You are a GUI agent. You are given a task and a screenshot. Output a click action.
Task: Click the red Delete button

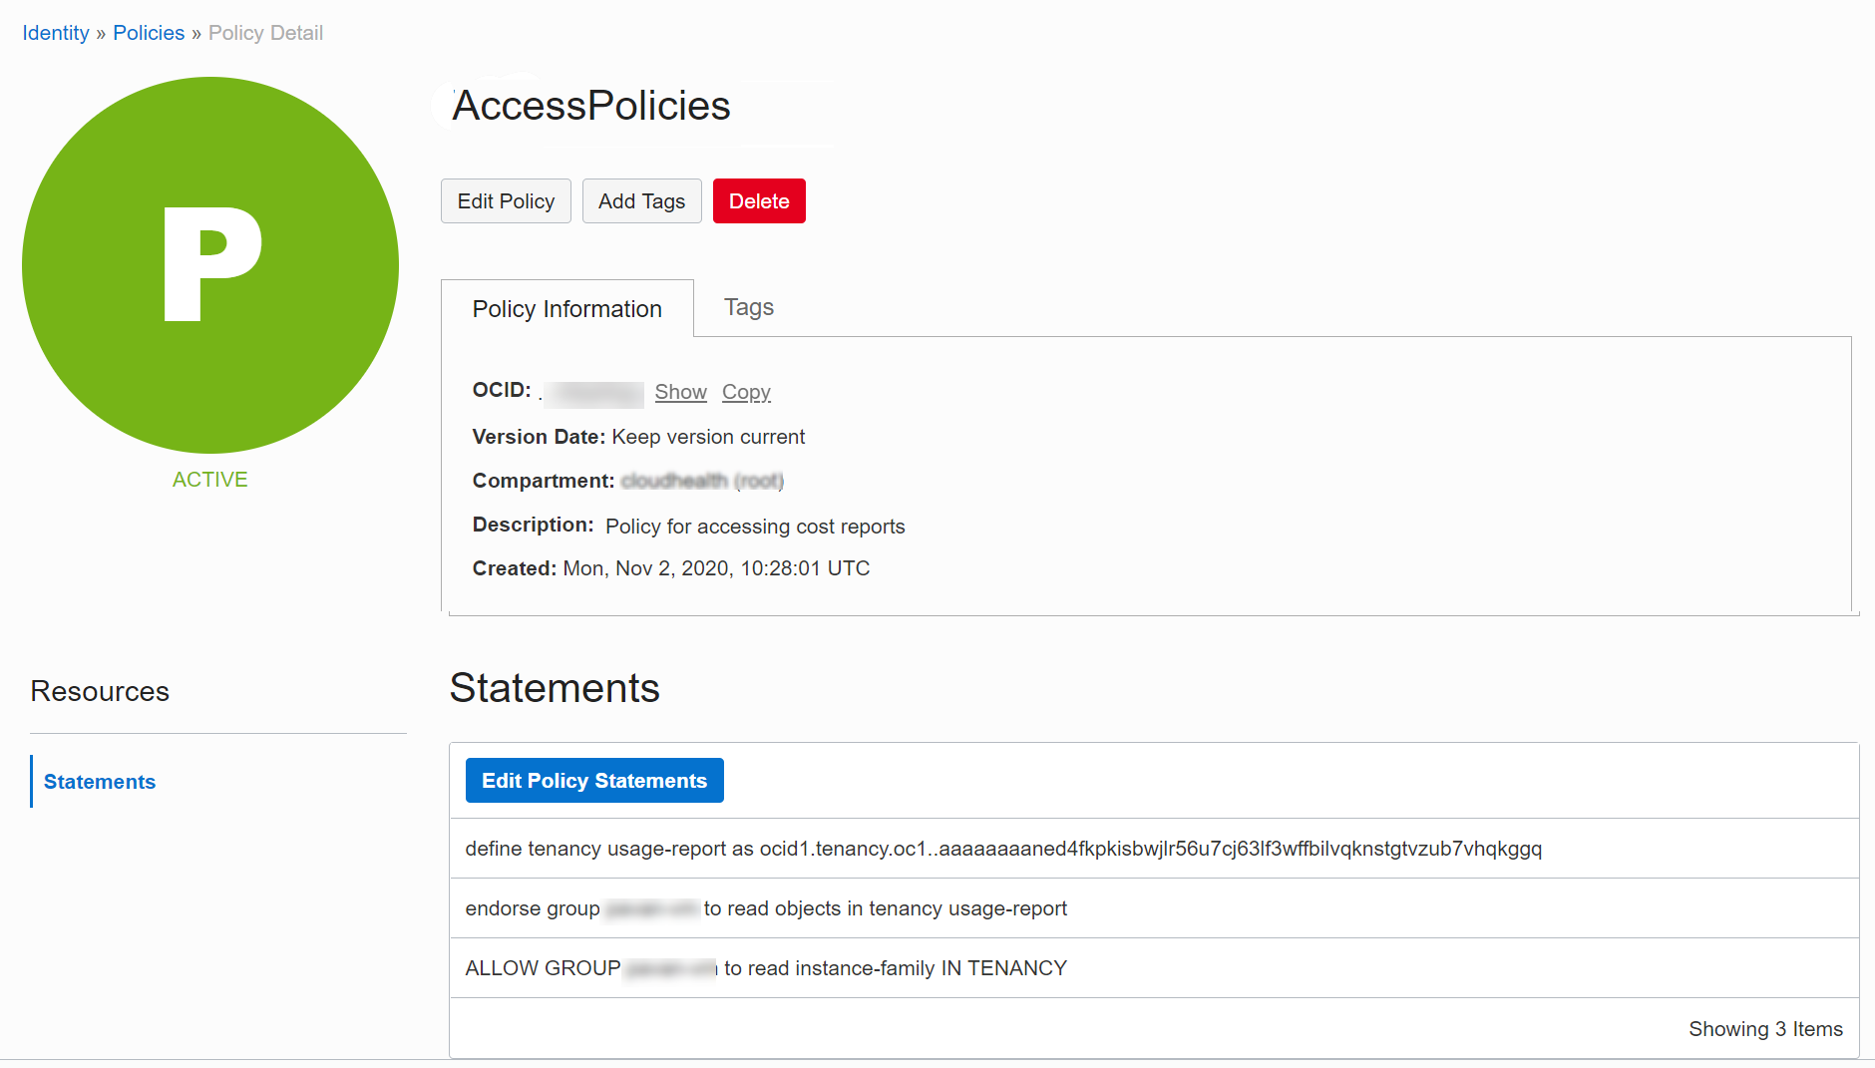(x=758, y=200)
